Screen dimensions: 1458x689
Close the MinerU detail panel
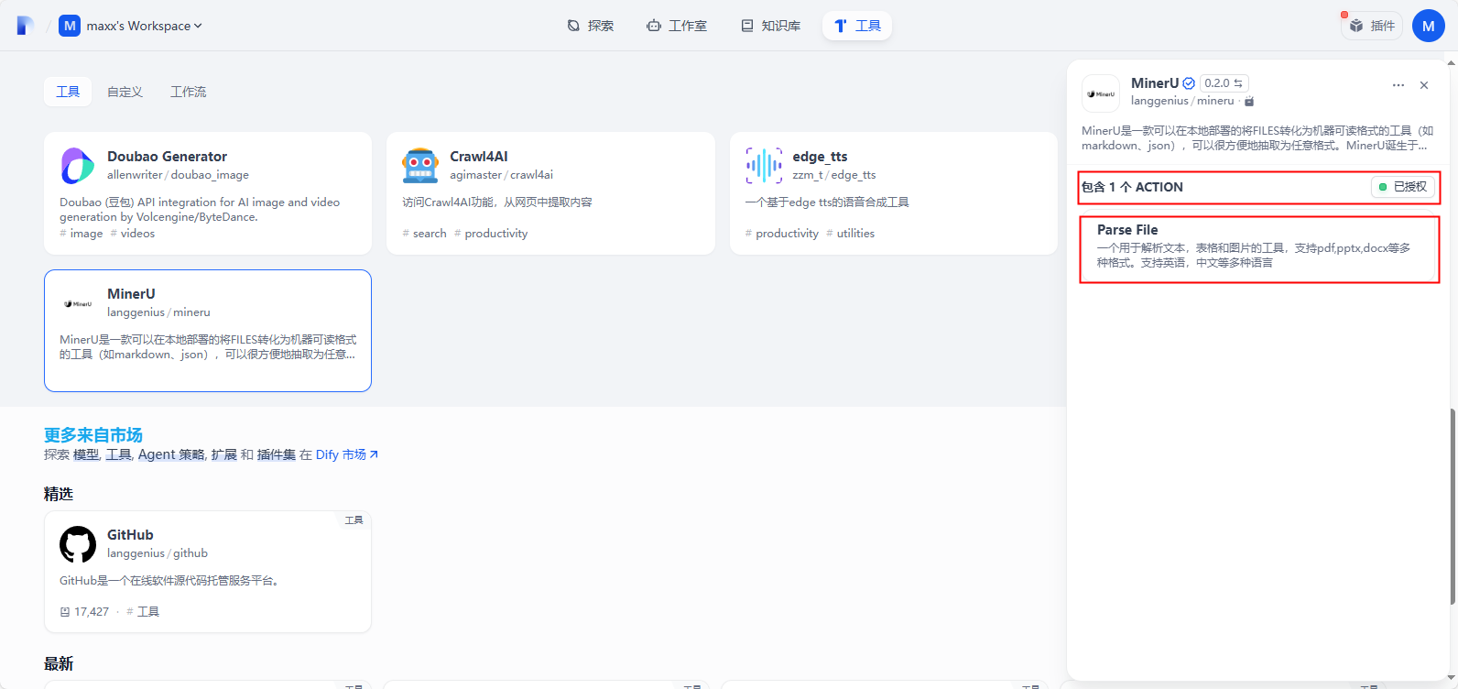pyautogui.click(x=1424, y=85)
